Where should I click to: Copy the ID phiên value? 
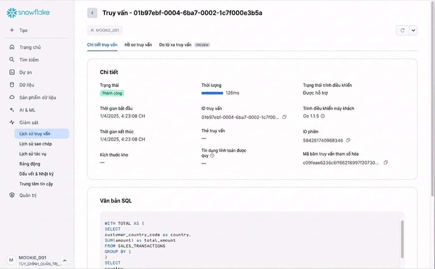click(x=348, y=140)
